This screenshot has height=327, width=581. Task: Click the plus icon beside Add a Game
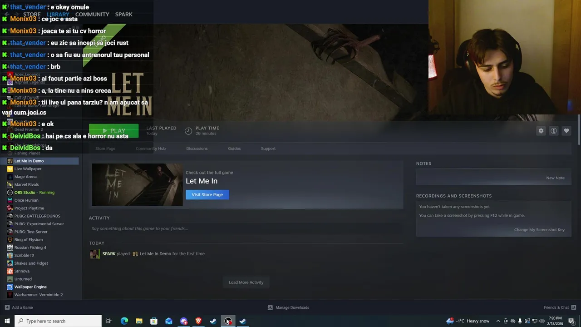click(7, 307)
